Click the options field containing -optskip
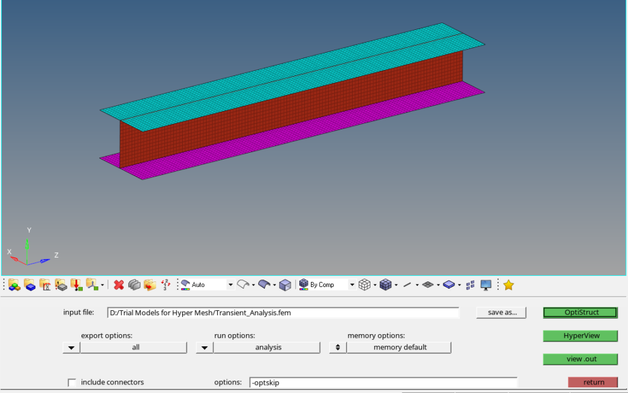The width and height of the screenshot is (628, 393). coord(383,383)
